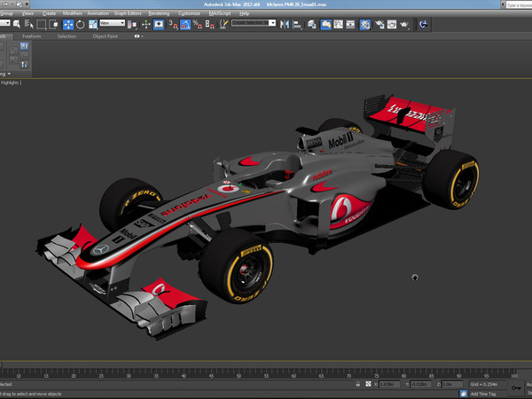532x399 pixels.
Task: Click the Mirror tool icon
Action: tap(285, 24)
